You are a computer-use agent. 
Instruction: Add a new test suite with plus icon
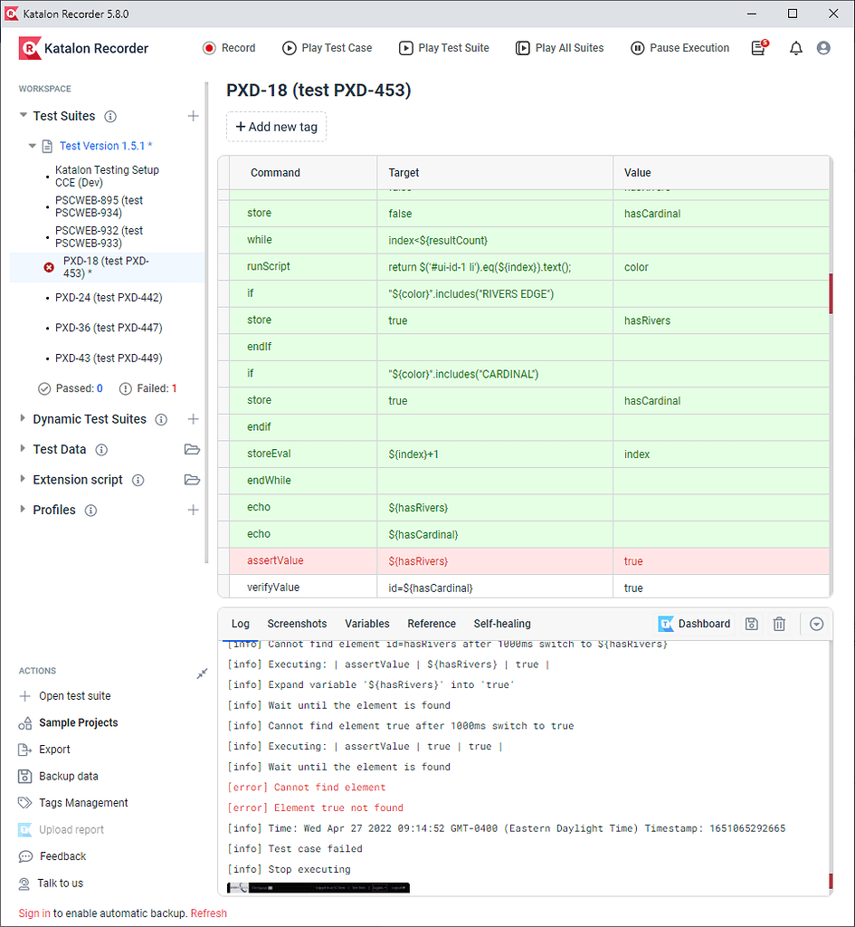coord(193,116)
